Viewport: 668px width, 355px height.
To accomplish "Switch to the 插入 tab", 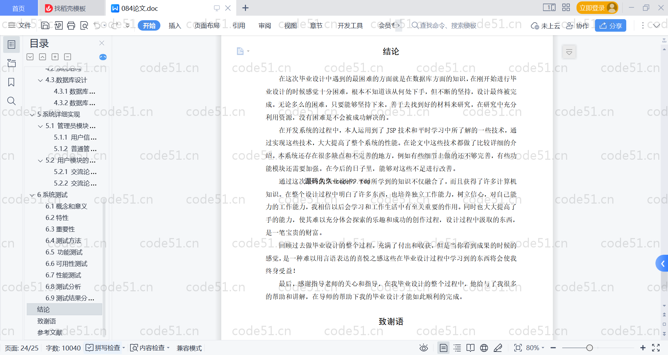I will pos(175,26).
